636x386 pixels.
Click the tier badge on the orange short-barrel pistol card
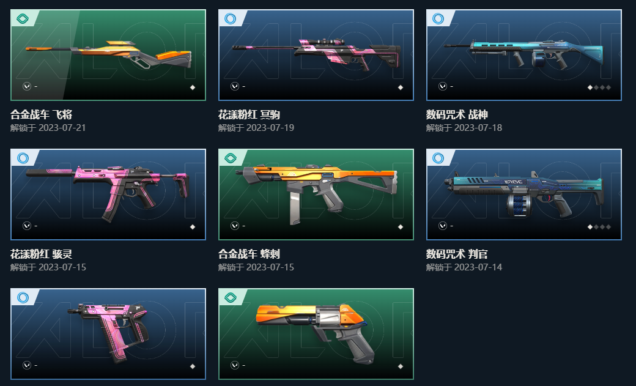click(x=230, y=297)
